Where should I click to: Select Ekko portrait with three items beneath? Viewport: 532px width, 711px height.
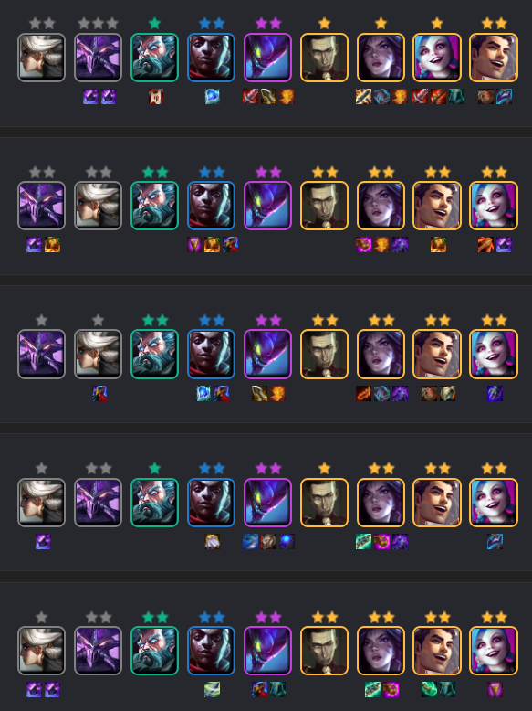211,206
